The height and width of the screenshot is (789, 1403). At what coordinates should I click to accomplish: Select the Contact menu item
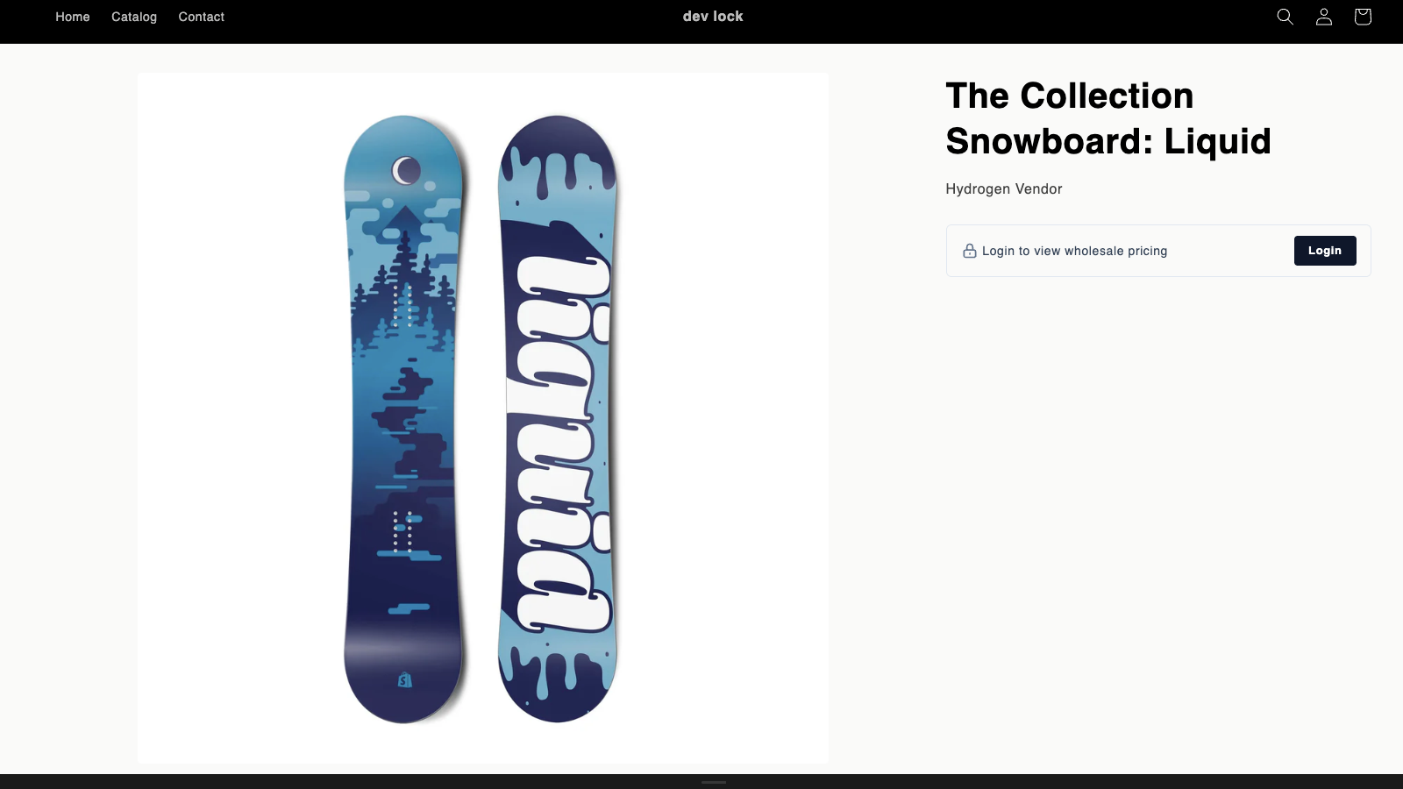(202, 17)
